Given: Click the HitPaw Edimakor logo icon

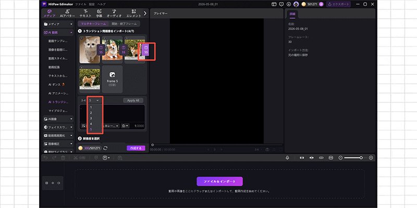Looking at the screenshot, I should point(44,4).
